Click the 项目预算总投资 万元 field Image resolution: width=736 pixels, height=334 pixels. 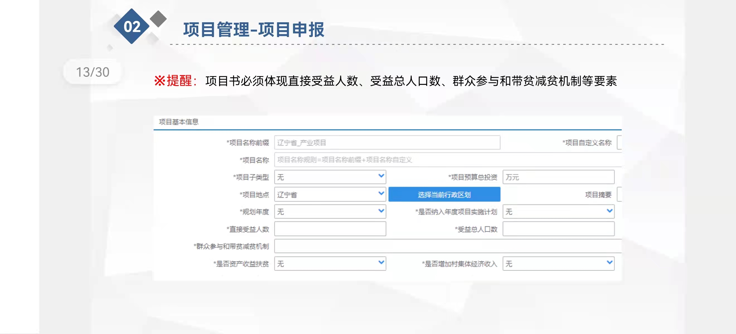(558, 177)
